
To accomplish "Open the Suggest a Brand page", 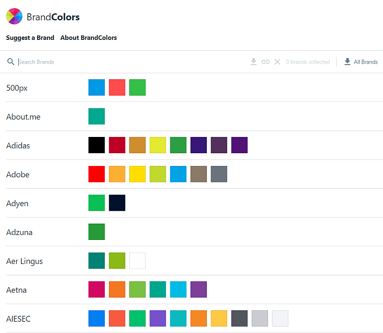I will tap(30, 38).
